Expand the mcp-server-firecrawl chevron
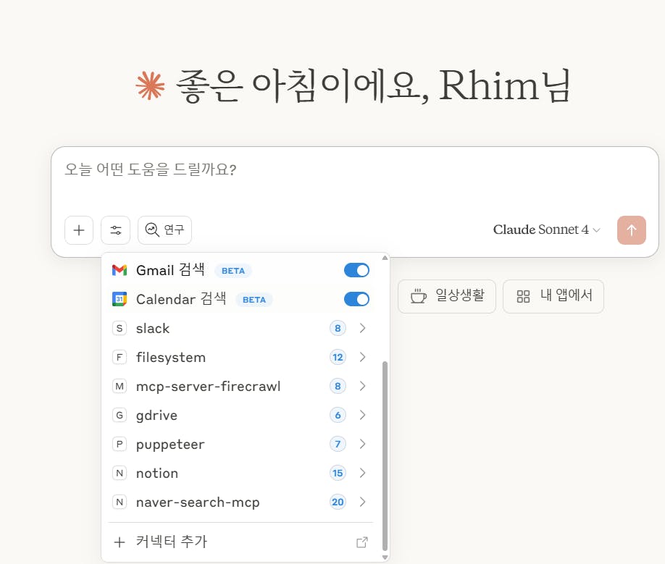665x564 pixels. (362, 387)
